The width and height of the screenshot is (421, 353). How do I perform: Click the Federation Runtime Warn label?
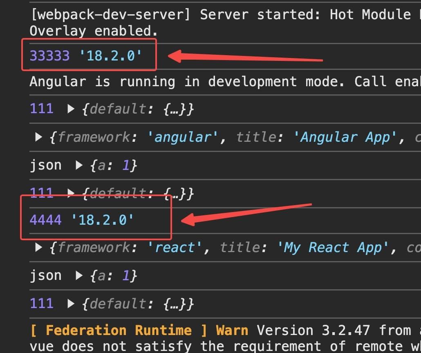tap(139, 330)
